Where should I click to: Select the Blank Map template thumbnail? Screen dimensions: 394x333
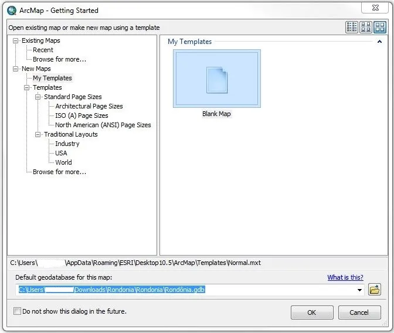pyautogui.click(x=216, y=79)
